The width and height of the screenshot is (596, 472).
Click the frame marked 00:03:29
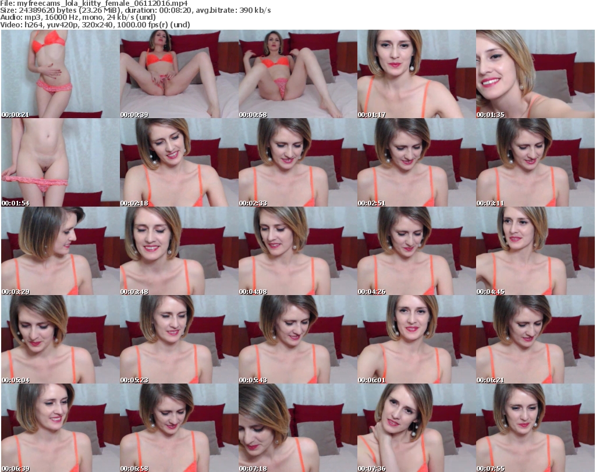tap(60, 251)
